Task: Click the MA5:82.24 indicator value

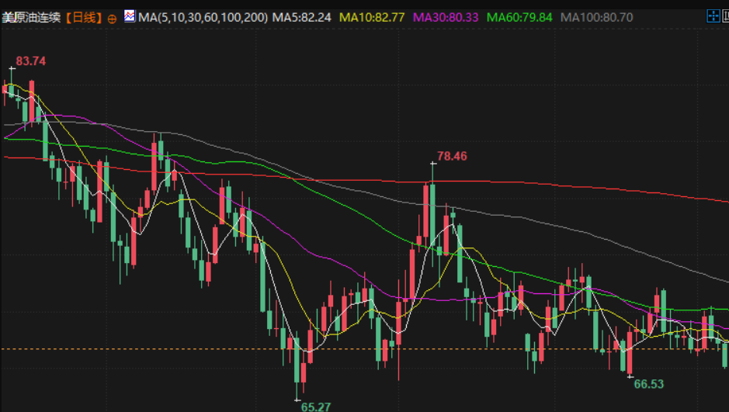Action: [301, 18]
